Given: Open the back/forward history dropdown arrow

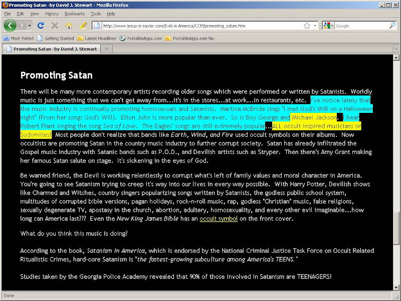Looking at the screenshot, I should [x=30, y=26].
